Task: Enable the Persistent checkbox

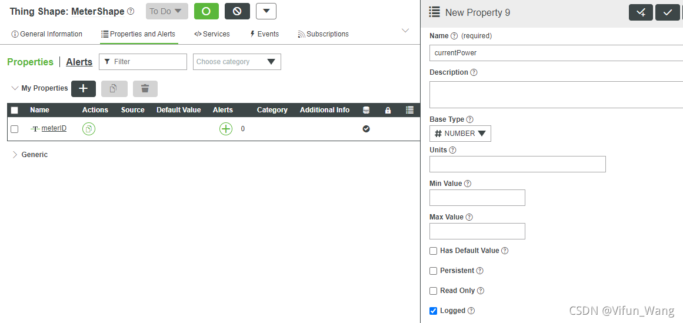Action: pos(434,271)
